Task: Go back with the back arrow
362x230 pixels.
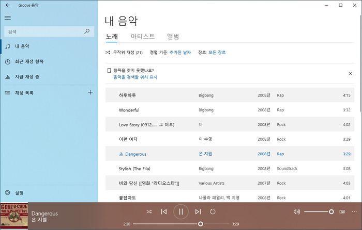Action: click(x=8, y=5)
